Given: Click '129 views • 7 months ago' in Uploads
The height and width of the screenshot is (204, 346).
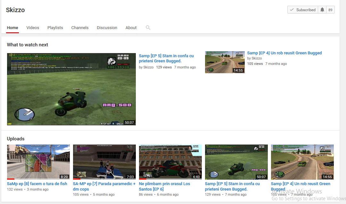Looking at the screenshot, I should click(x=226, y=194).
